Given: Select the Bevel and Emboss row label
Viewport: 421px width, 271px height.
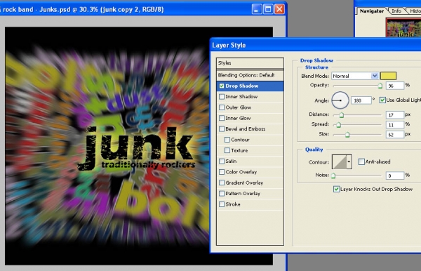Looking at the screenshot, I should pyautogui.click(x=246, y=129).
